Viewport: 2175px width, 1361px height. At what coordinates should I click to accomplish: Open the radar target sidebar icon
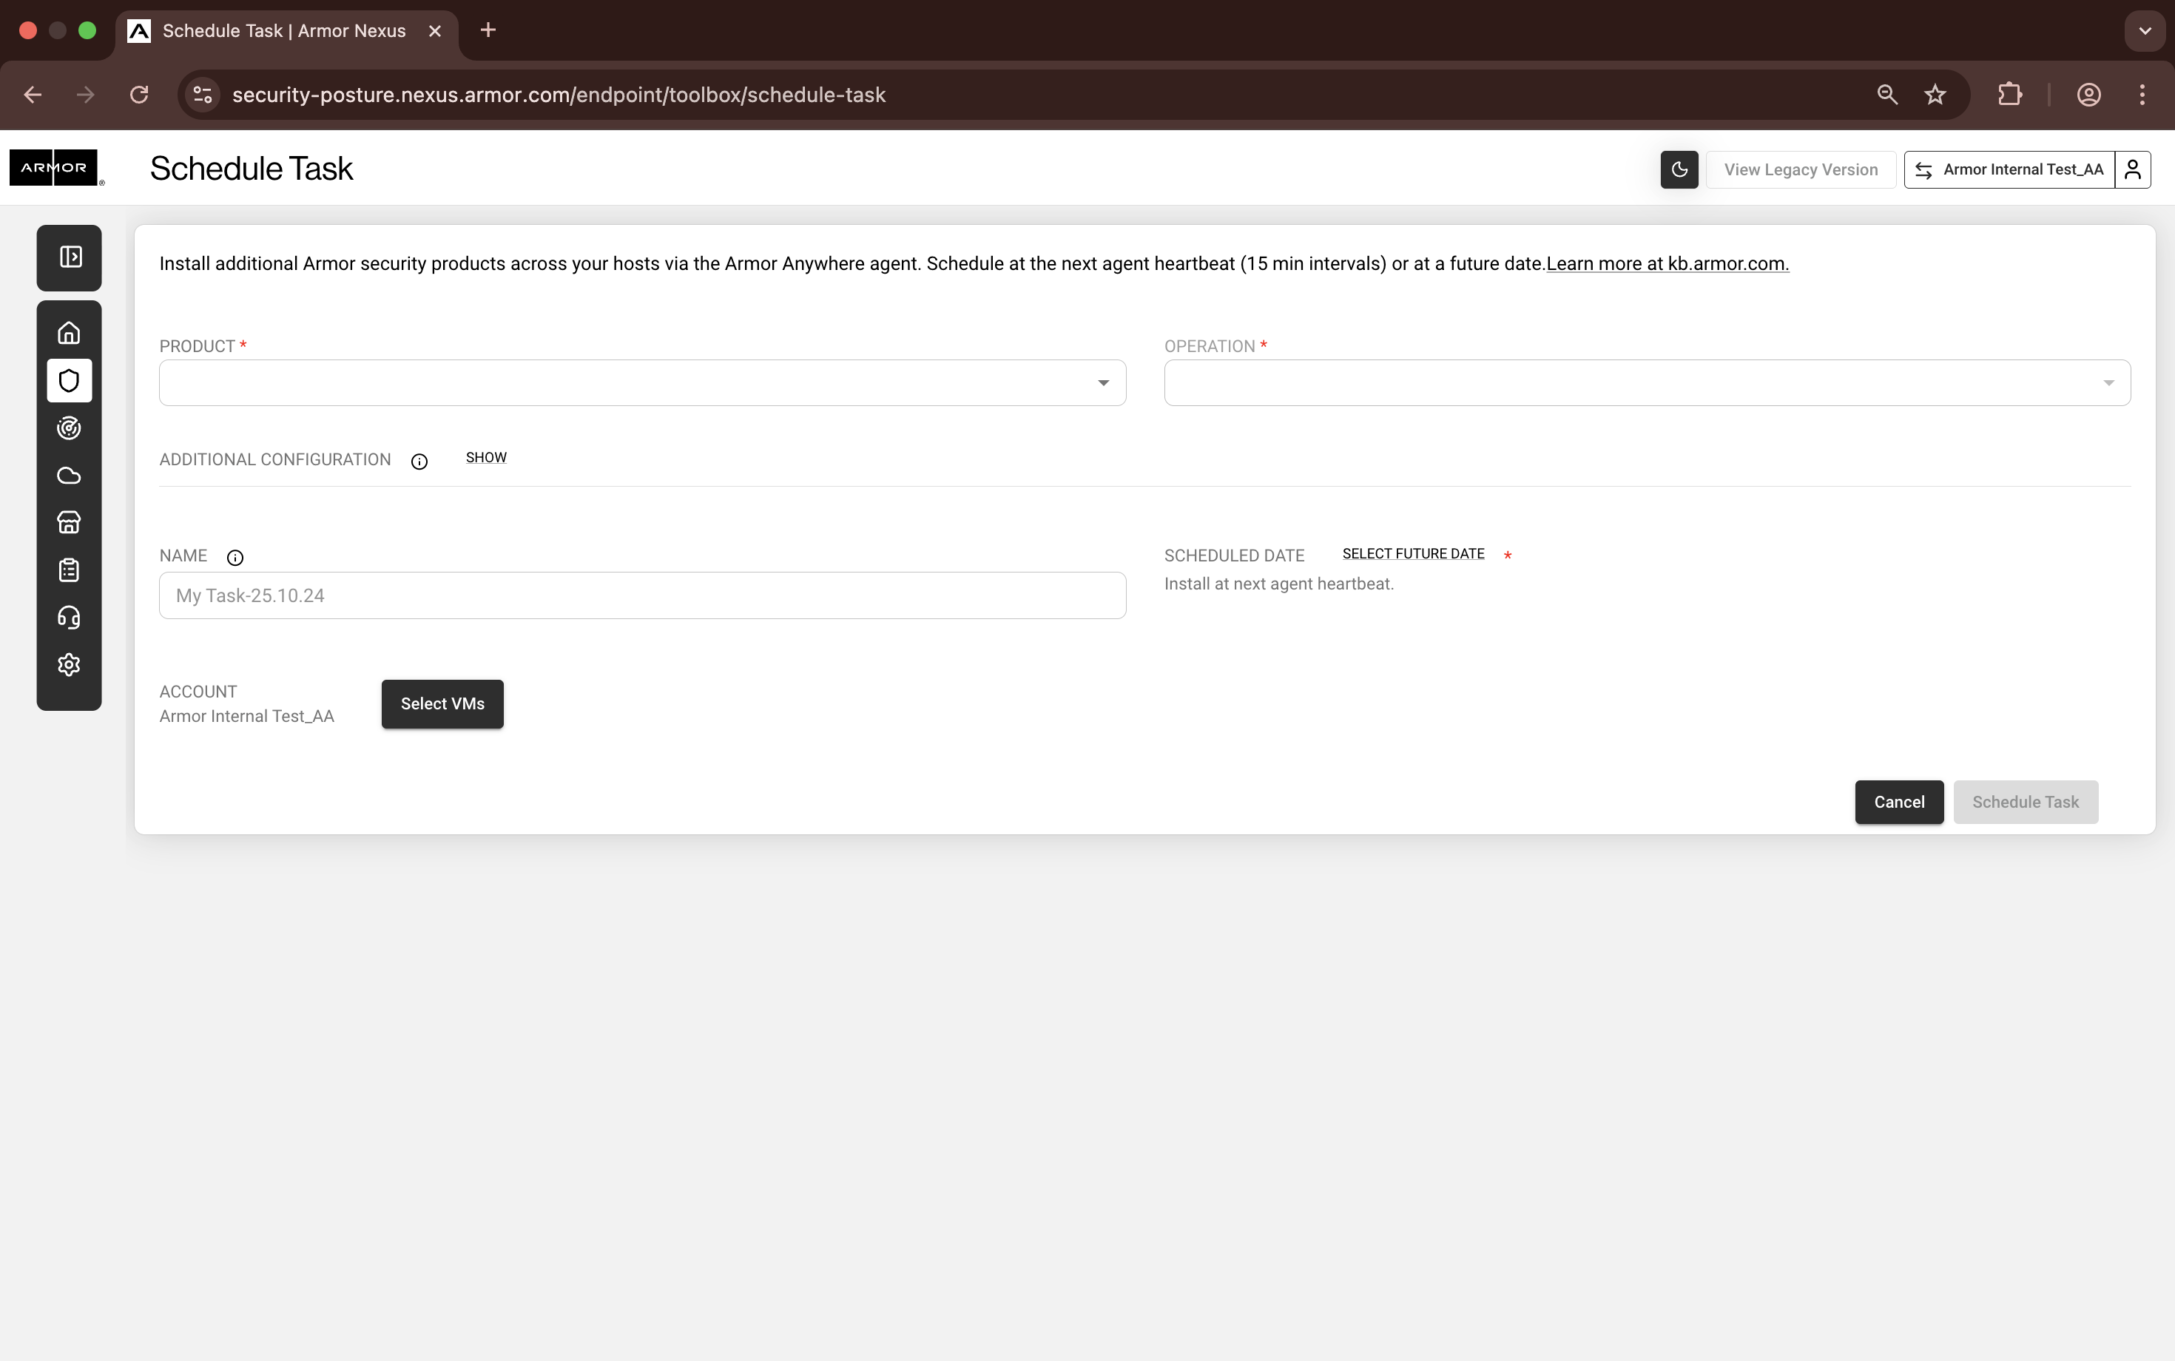pyautogui.click(x=70, y=428)
